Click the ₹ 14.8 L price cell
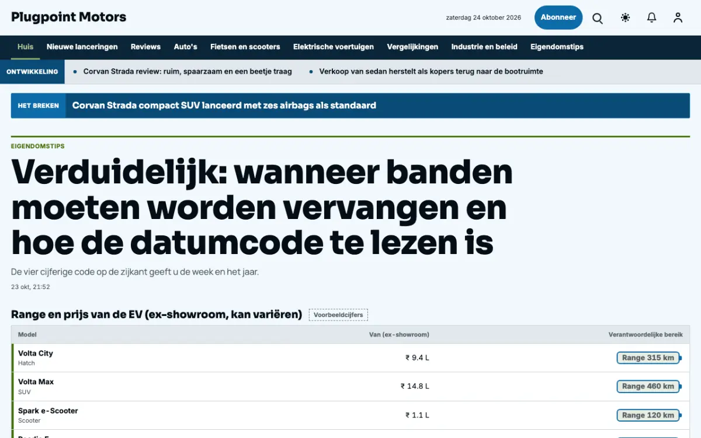 [415, 386]
